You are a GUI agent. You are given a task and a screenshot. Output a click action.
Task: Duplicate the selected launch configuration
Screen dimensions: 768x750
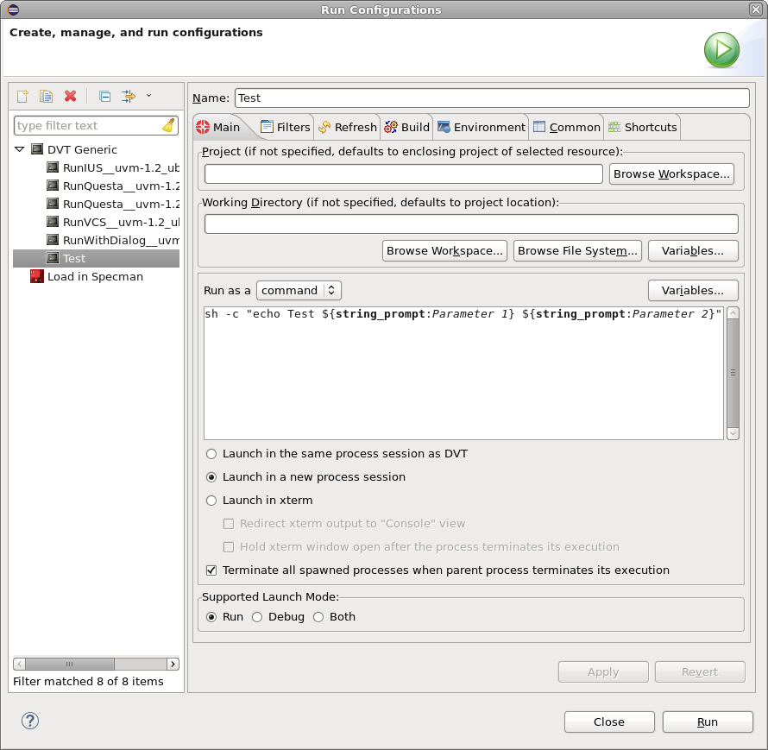pos(46,96)
